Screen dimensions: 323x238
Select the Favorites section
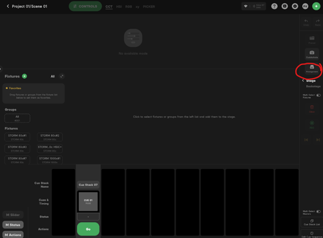34,94
